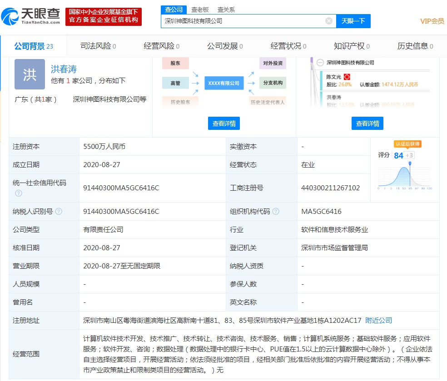Open the 经营风险 tab
This screenshot has width=447, height=381.
point(161,46)
